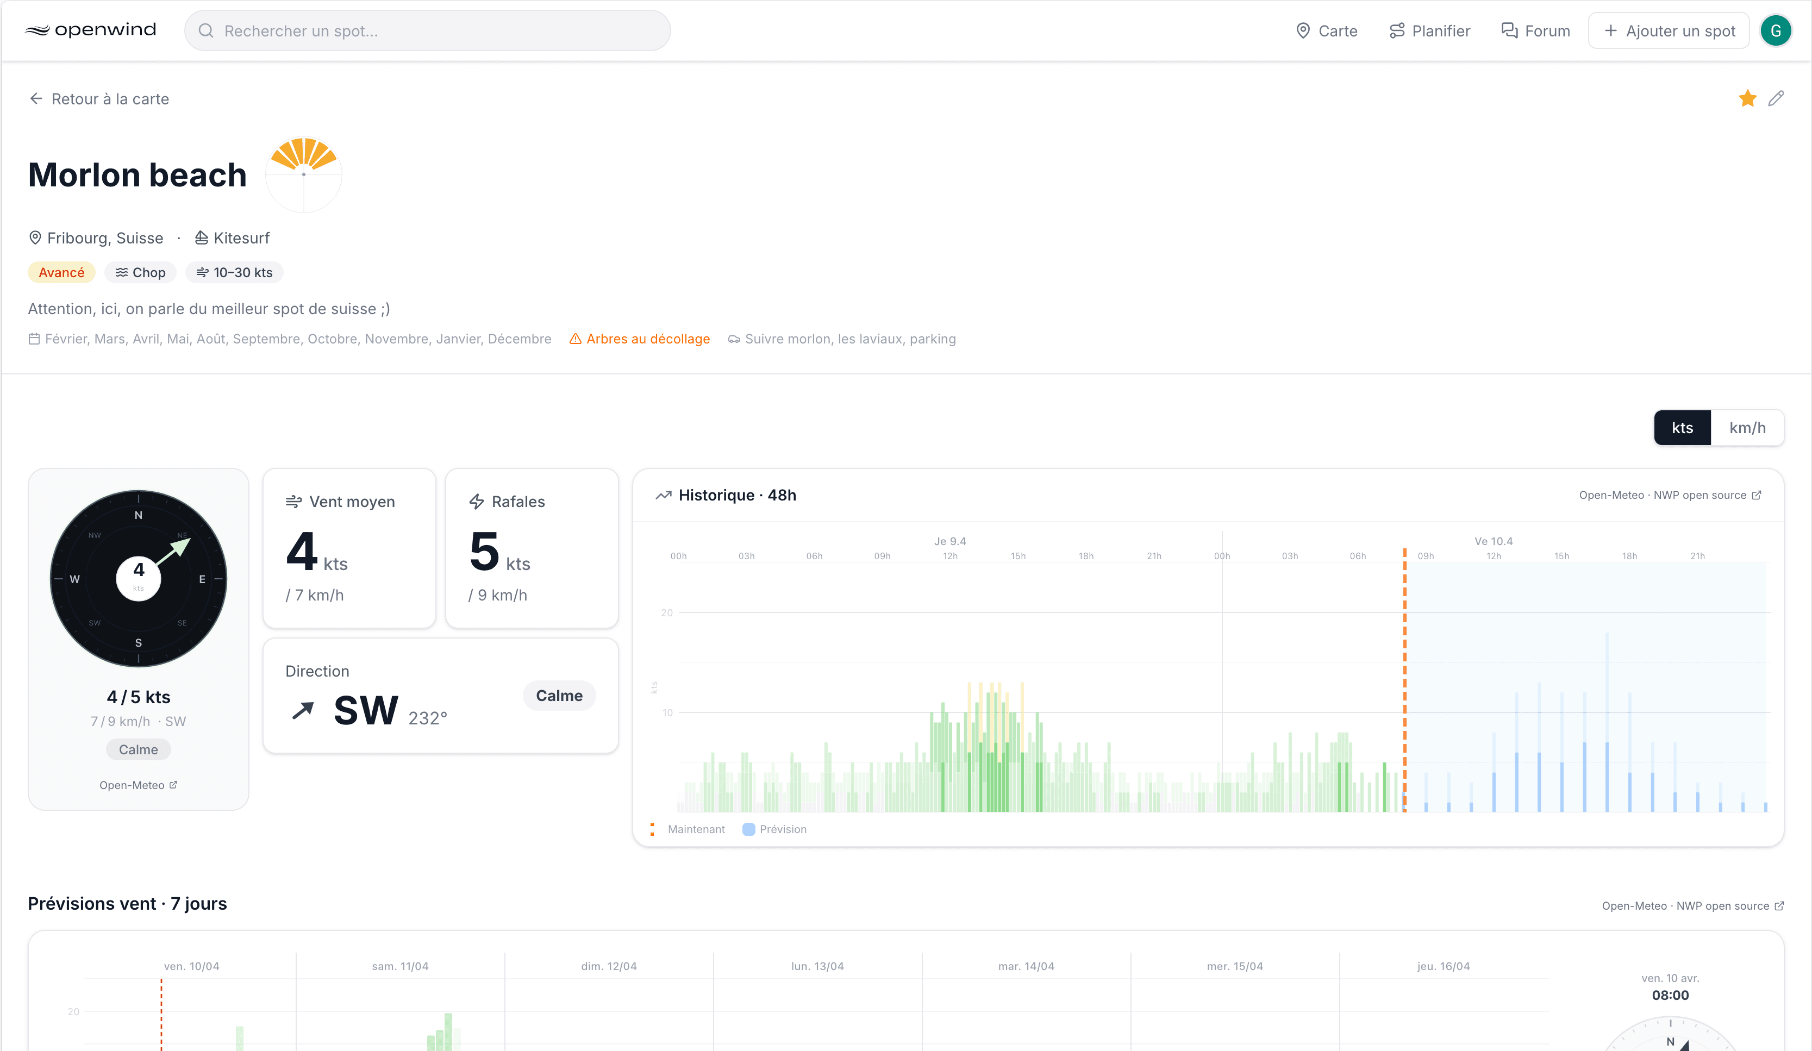Click the Ajouter un spot button

tap(1669, 31)
